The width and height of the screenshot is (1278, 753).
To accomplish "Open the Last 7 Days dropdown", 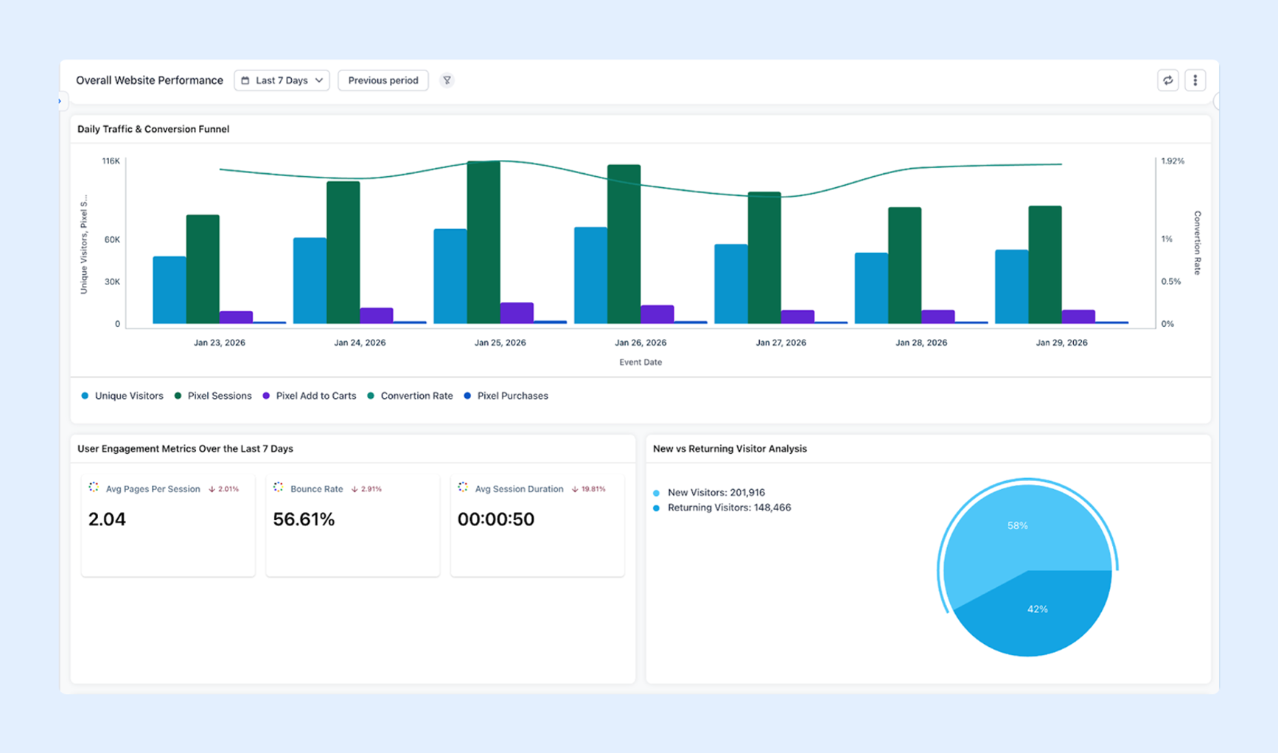I will (x=282, y=80).
